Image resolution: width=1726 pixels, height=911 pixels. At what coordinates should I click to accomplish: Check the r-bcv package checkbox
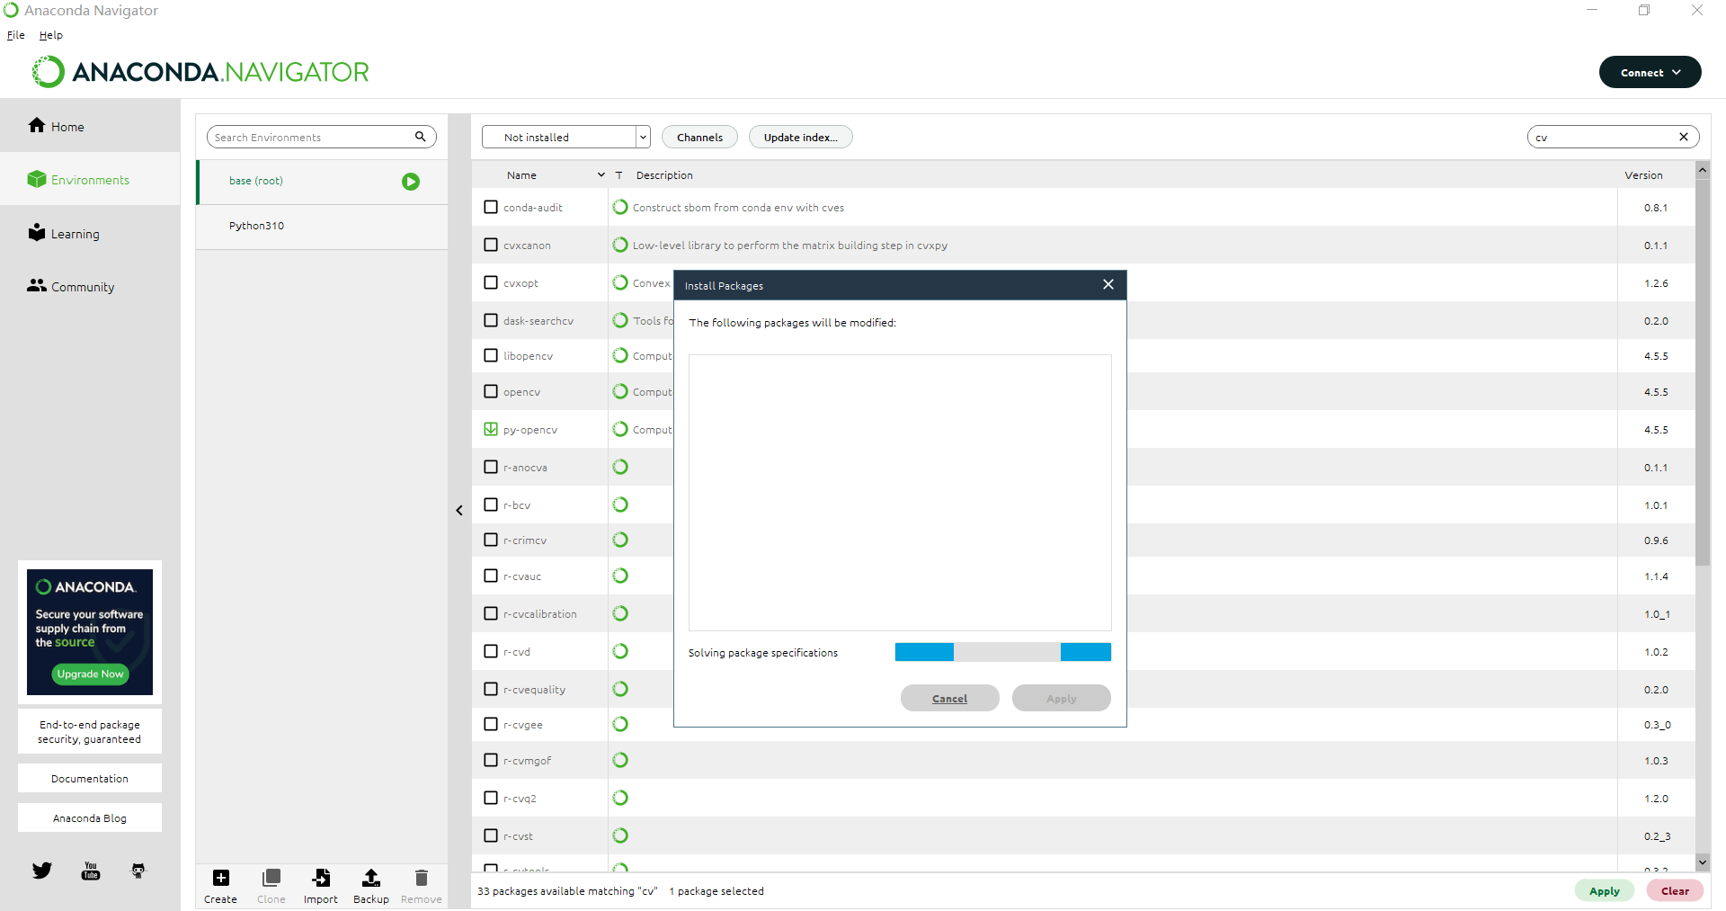[491, 505]
